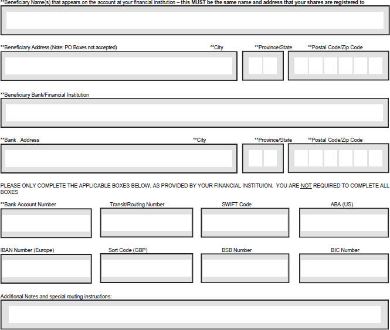Focus the BSB Number input box
This screenshot has height=330, width=390.
tap(245, 268)
